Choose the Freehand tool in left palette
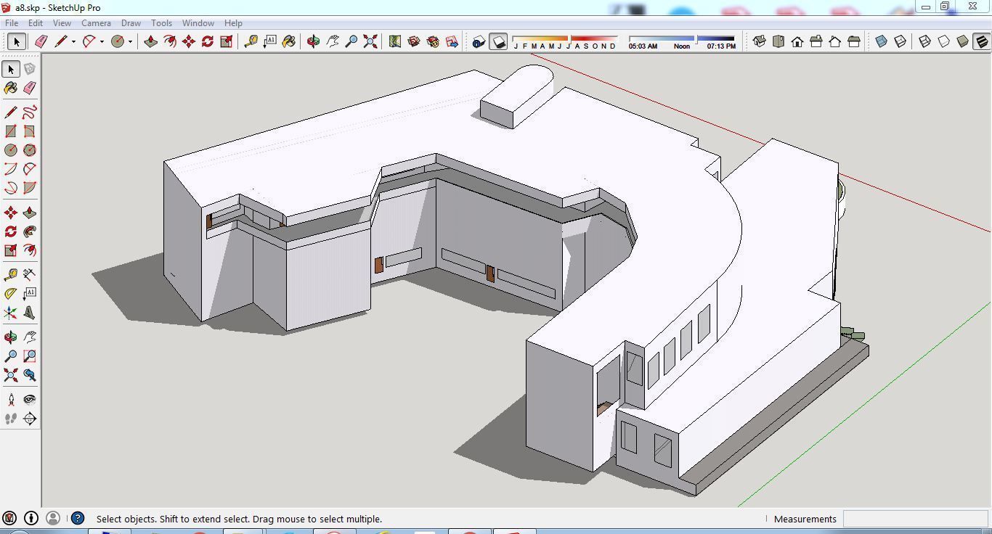992x534 pixels. point(30,112)
